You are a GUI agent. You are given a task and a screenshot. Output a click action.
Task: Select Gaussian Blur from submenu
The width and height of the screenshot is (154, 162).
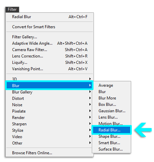pos(112,111)
